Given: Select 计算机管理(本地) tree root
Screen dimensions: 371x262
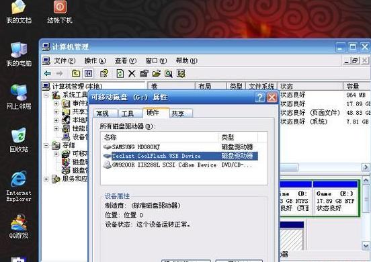Looking at the screenshot, I should pyautogui.click(x=73, y=86).
